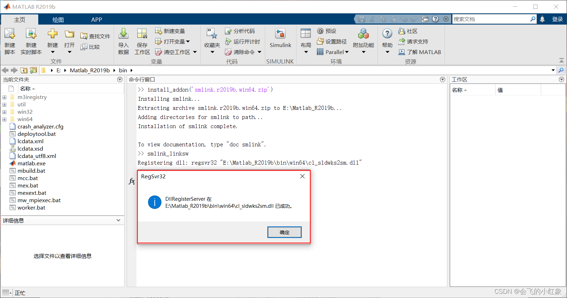Viewport: 567px width, 298px height.
Task: Collapse the toolstrip ribbon
Action: 561,60
